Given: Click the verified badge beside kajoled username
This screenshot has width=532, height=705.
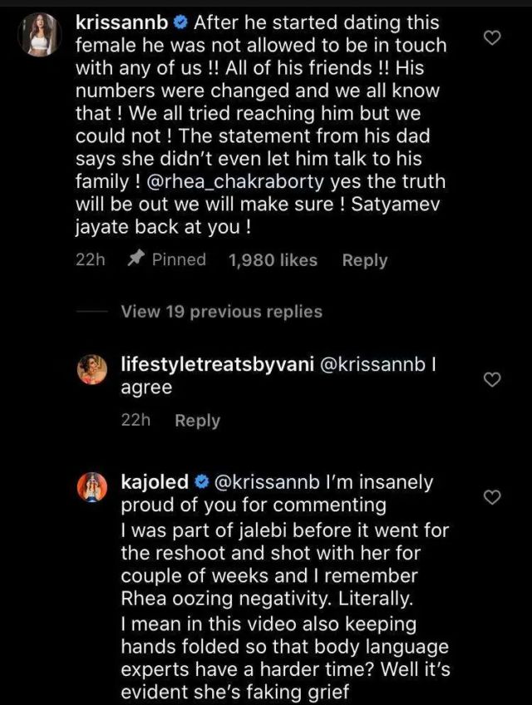Looking at the screenshot, I should [200, 481].
